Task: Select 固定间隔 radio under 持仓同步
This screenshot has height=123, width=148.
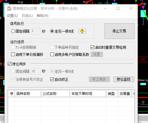Action: tap(13, 71)
